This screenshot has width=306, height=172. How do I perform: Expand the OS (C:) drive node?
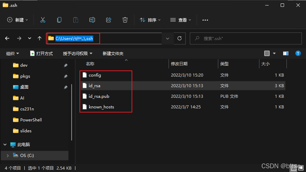pyautogui.click(x=8, y=156)
